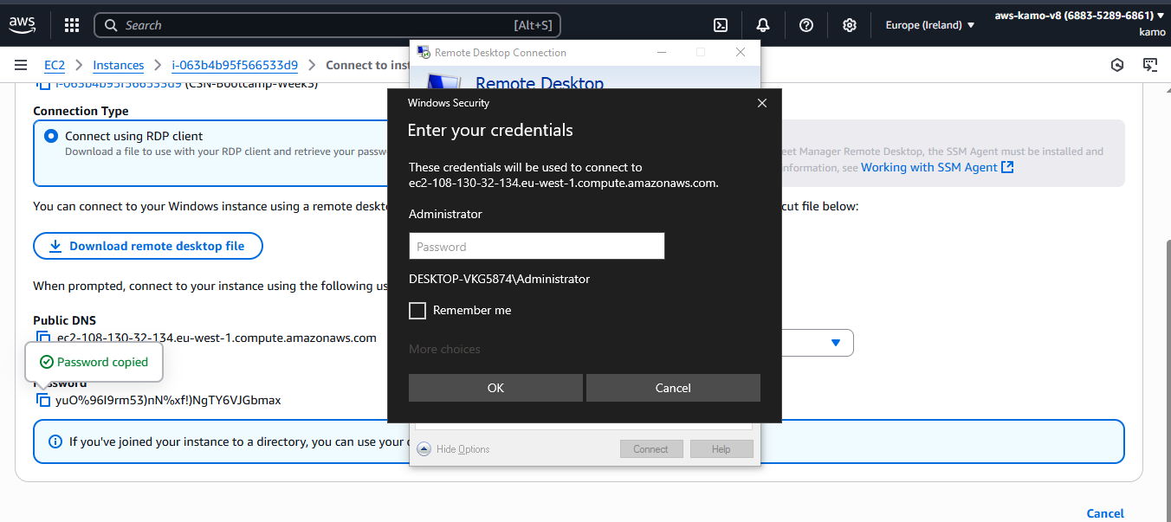The image size is (1171, 522).
Task: Open the Working with SSM Agent link
Action: (930, 167)
